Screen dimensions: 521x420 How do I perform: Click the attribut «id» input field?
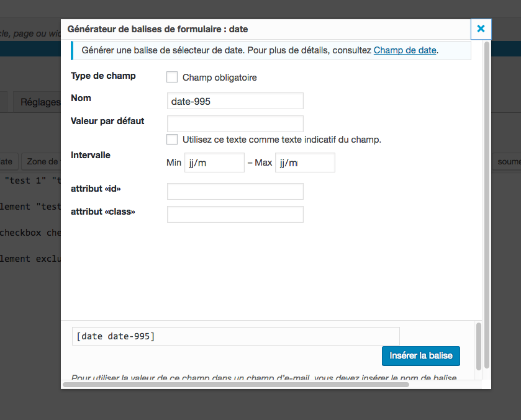(x=235, y=191)
